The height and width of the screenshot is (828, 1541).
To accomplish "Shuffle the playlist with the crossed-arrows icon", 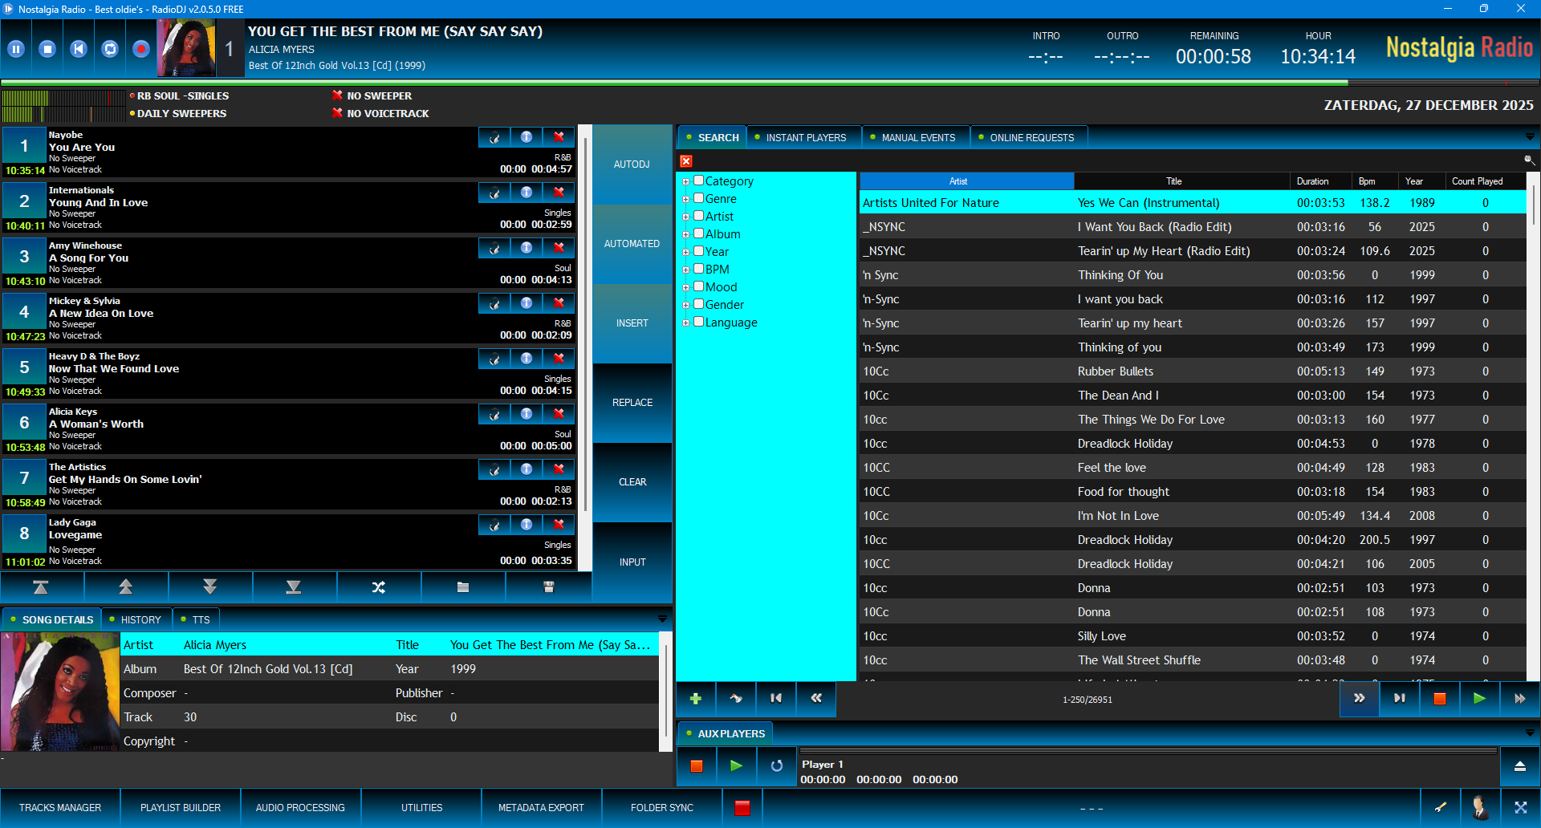I will 378,587.
